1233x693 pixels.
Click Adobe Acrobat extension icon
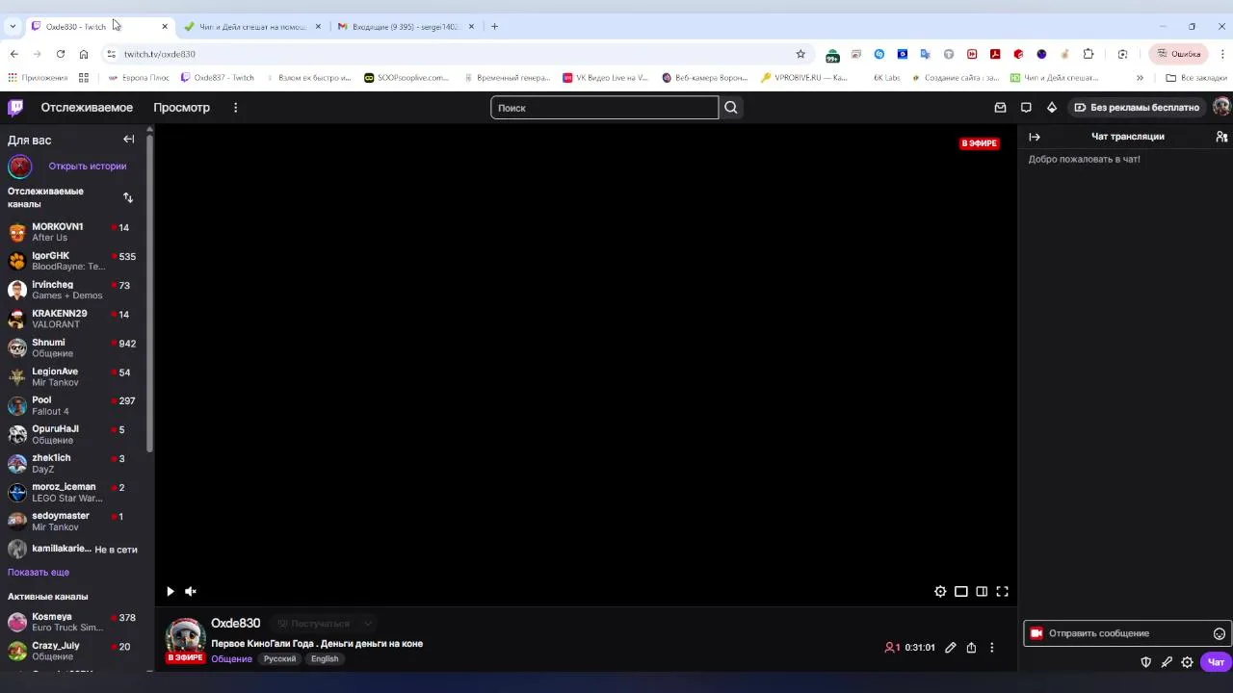point(995,54)
